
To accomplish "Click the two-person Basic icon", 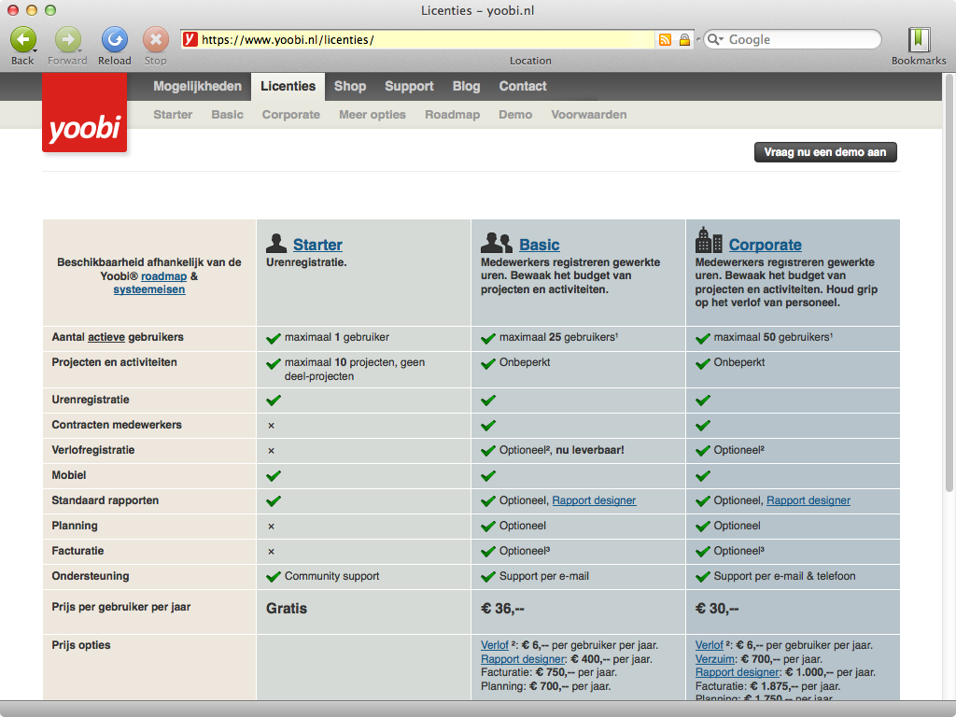I will click(x=497, y=244).
